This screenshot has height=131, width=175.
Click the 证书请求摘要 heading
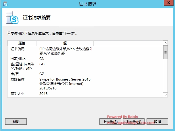pos(37,17)
